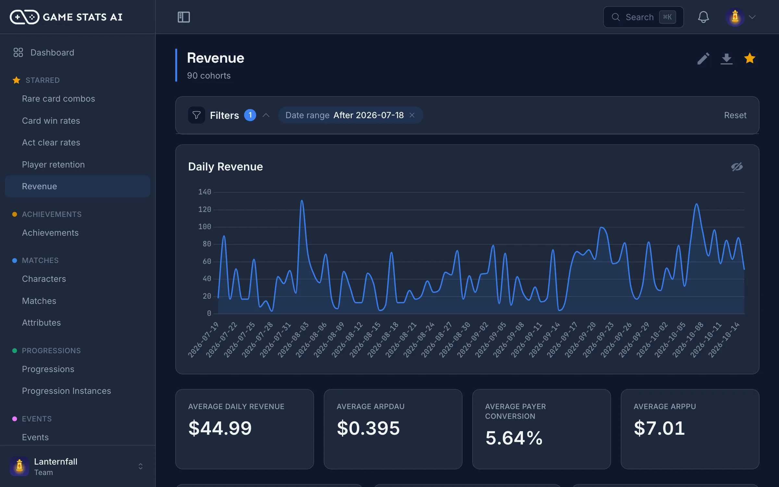The image size is (779, 487).
Task: Open the notifications bell
Action: point(703,17)
